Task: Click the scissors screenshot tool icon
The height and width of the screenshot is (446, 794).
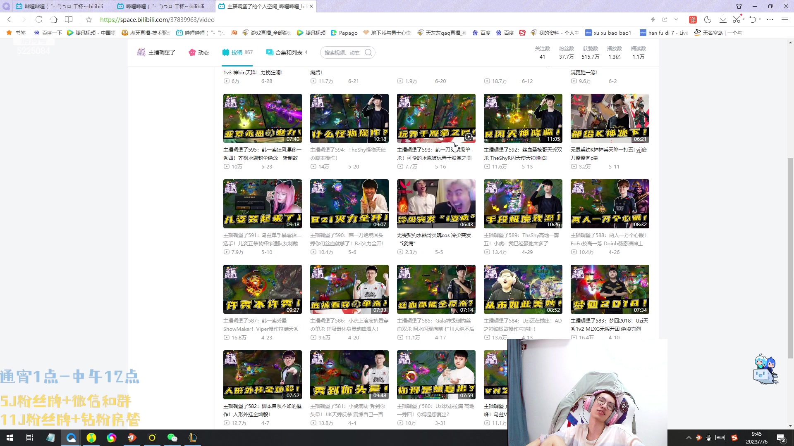Action: (736, 19)
